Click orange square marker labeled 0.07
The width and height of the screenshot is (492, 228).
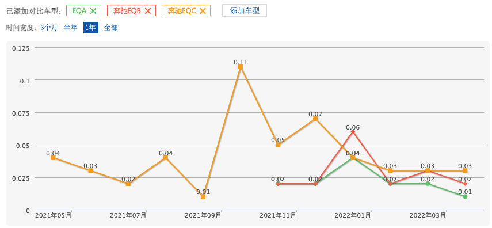click(315, 119)
